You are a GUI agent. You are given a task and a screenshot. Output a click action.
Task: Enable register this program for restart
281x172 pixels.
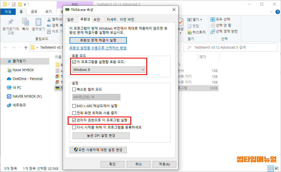pos(74,127)
